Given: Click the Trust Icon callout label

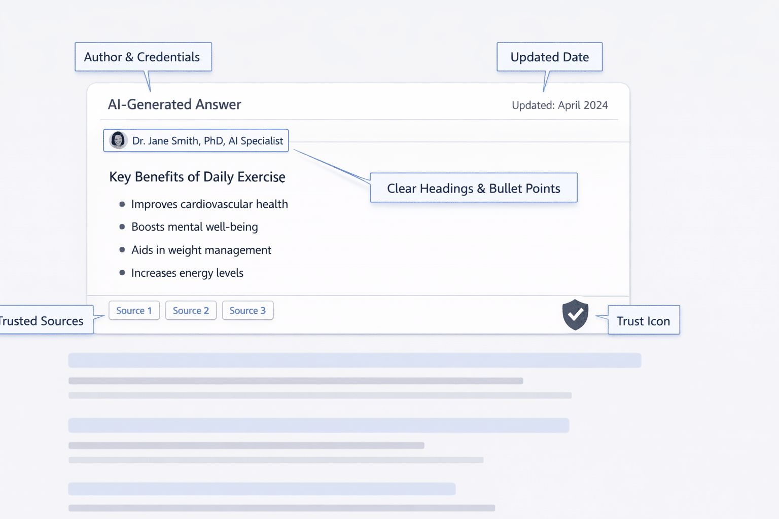Looking at the screenshot, I should [643, 321].
